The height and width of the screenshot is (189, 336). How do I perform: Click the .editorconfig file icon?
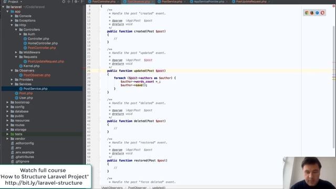tap(12, 143)
